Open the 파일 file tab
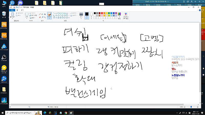205x115 pixels. pyautogui.click(x=12, y=10)
